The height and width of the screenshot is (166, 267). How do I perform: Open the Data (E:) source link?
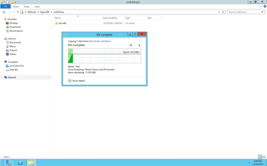(x=93, y=41)
